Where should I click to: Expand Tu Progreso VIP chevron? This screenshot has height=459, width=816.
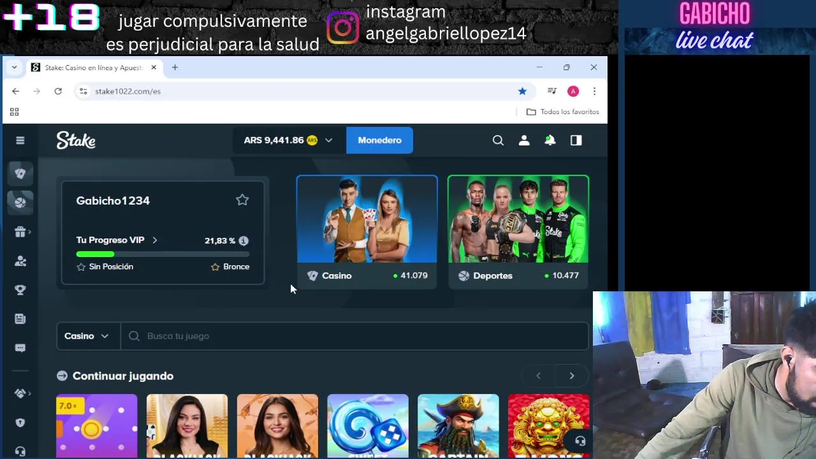(x=155, y=240)
